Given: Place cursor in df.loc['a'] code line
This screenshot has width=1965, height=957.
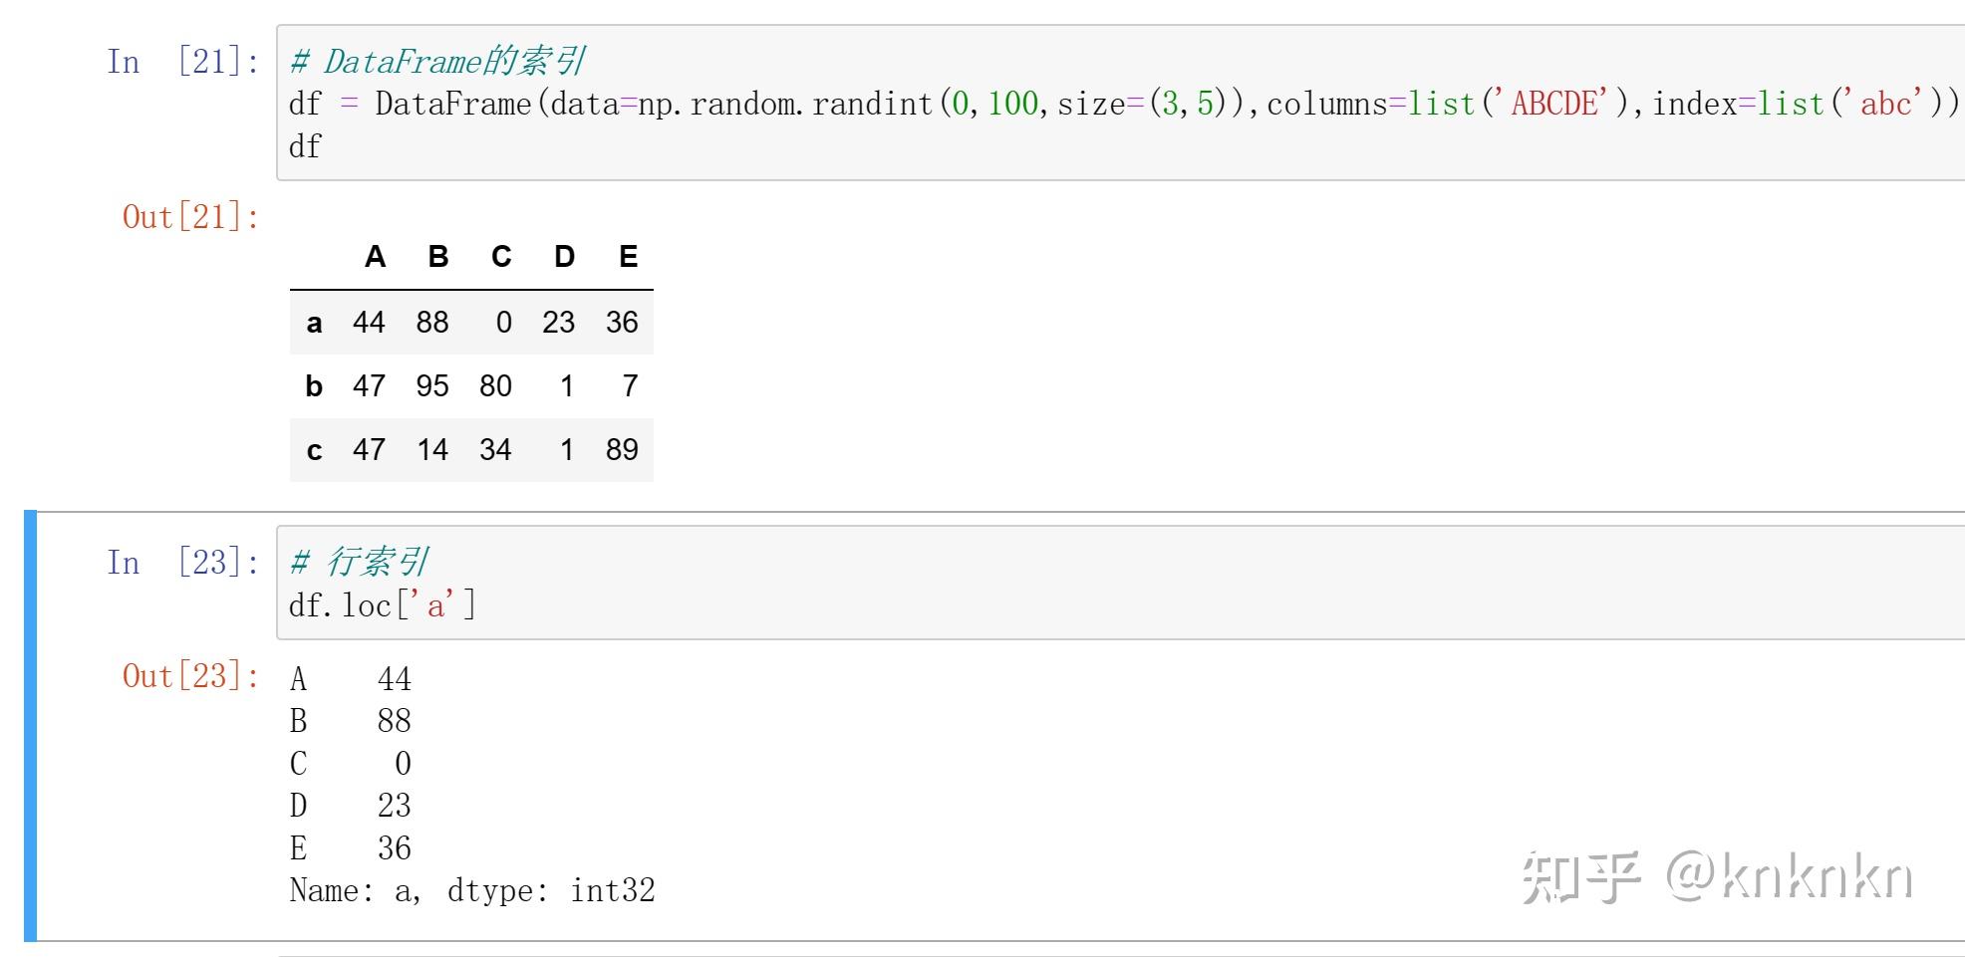Looking at the screenshot, I should [x=383, y=605].
